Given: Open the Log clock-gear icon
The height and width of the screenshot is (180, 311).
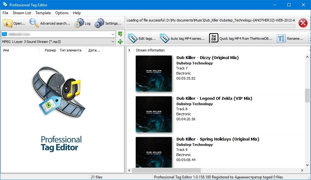Looking at the screenshot, I should (x=79, y=23).
